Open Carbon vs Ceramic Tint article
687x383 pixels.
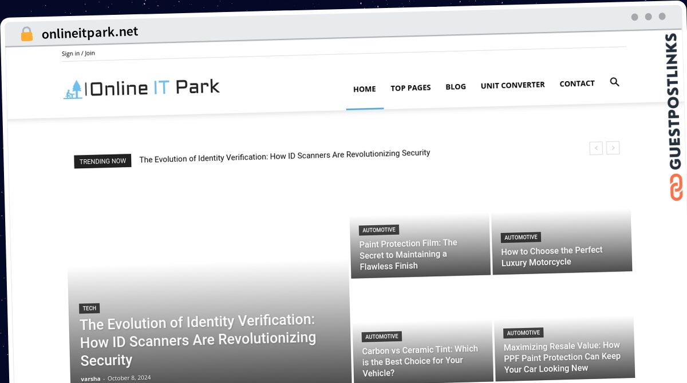(420, 360)
